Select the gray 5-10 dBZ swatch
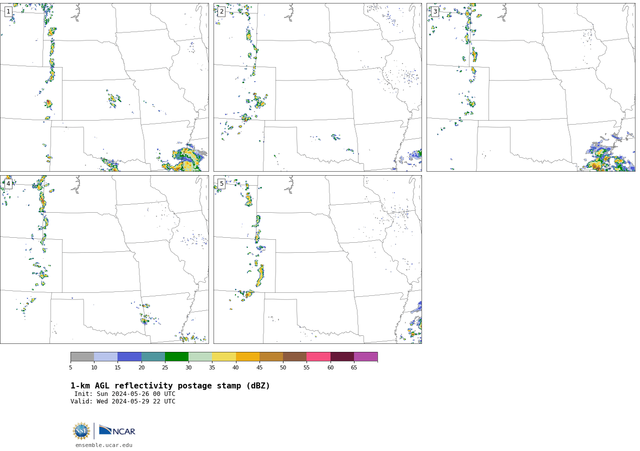 point(82,357)
